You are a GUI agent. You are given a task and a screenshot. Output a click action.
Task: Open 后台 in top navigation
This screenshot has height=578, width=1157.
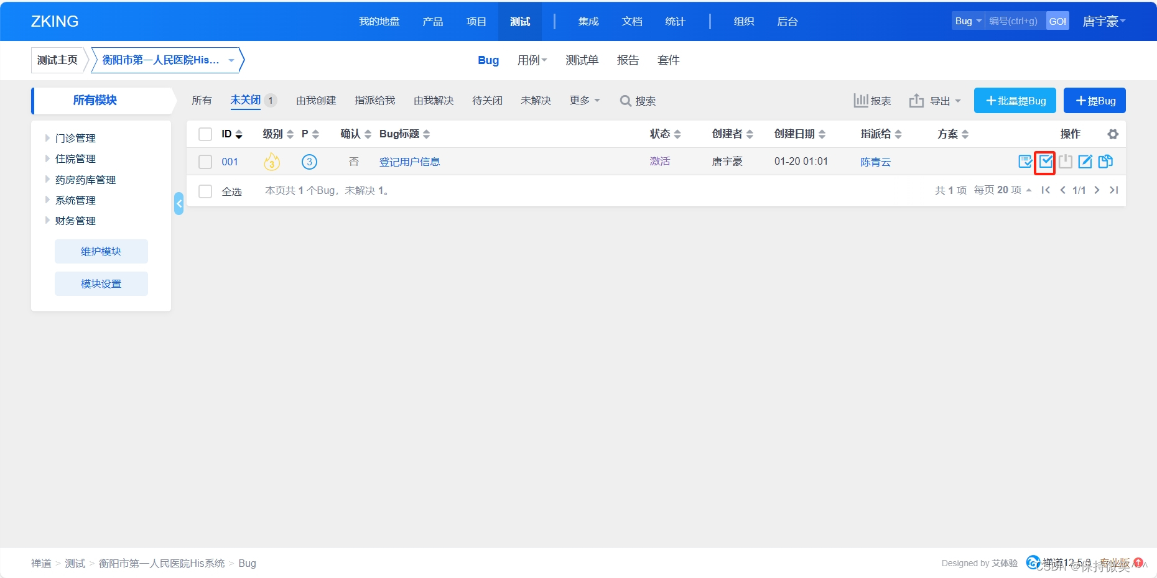pyautogui.click(x=788, y=21)
